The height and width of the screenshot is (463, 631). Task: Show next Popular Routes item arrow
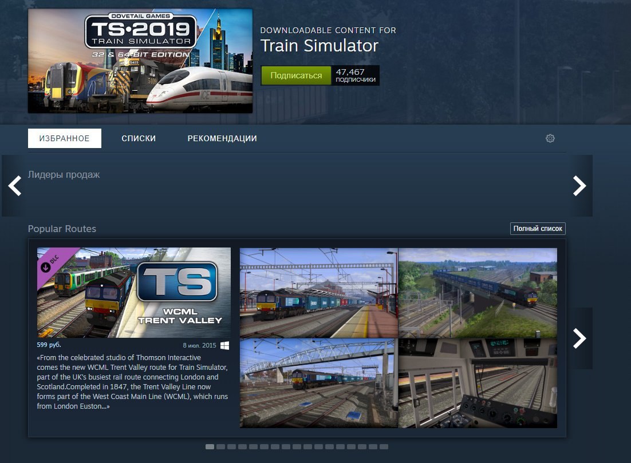[579, 338]
